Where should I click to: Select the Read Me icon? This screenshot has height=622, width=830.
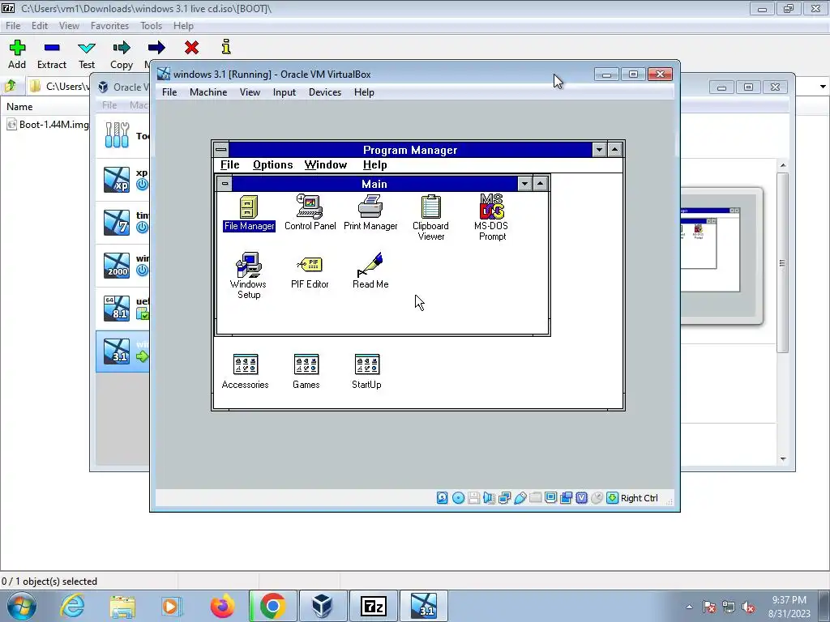[x=370, y=271]
